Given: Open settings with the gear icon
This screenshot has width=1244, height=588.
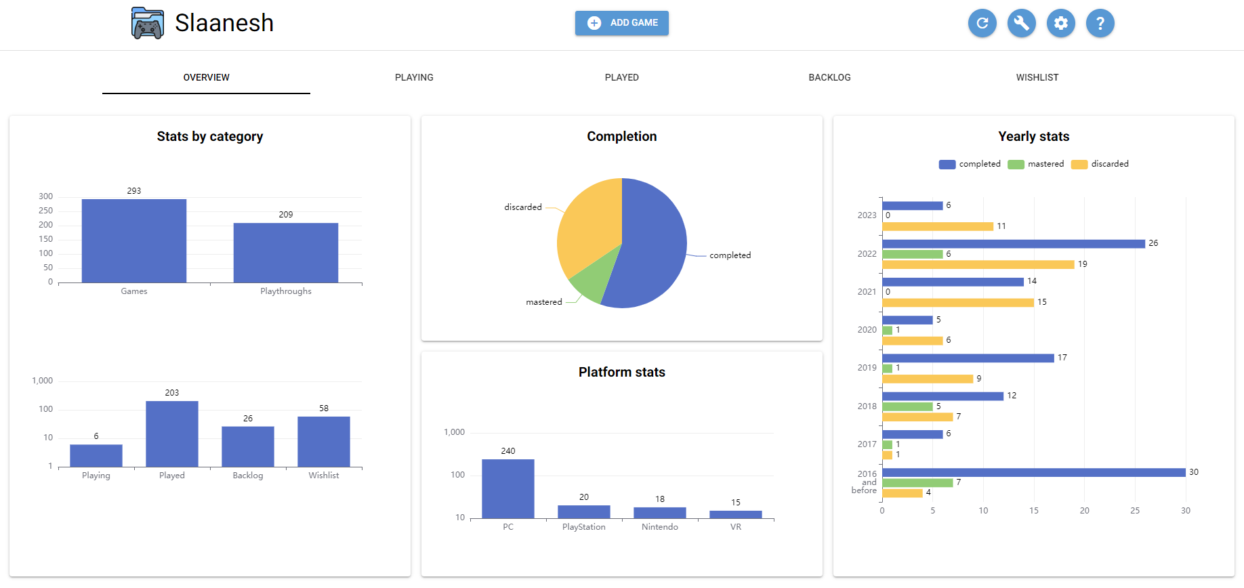Looking at the screenshot, I should [1061, 23].
